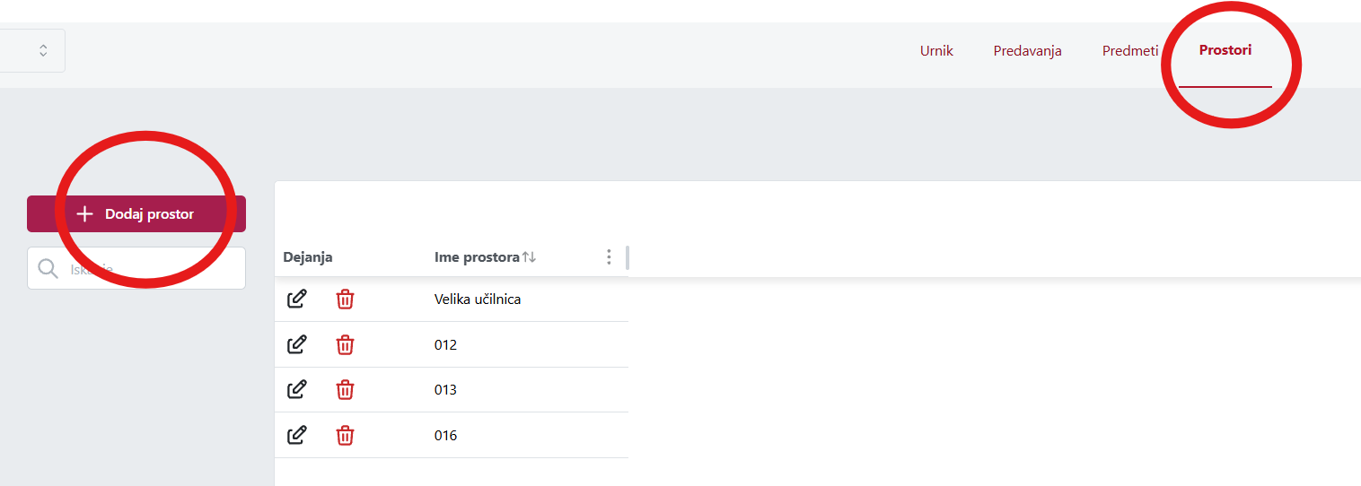Delete the Velika učilnica room
The image size is (1361, 486).
click(345, 299)
